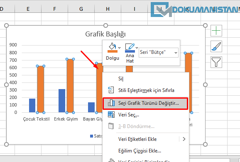Click the 900 value on the vertical axis
This screenshot has width=240, height=162.
click(x=13, y=45)
